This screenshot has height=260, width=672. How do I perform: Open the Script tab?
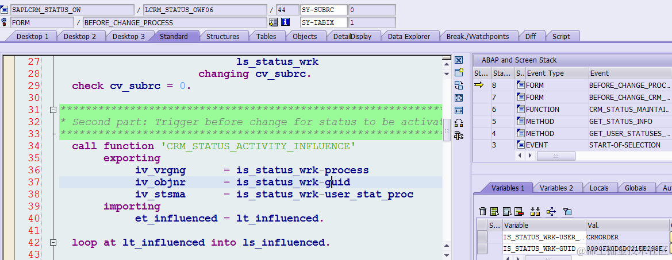tap(561, 36)
